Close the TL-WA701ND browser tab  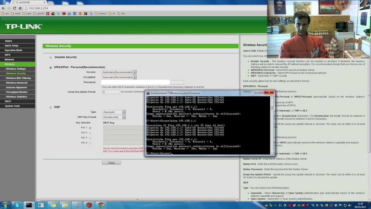[x=45, y=2]
